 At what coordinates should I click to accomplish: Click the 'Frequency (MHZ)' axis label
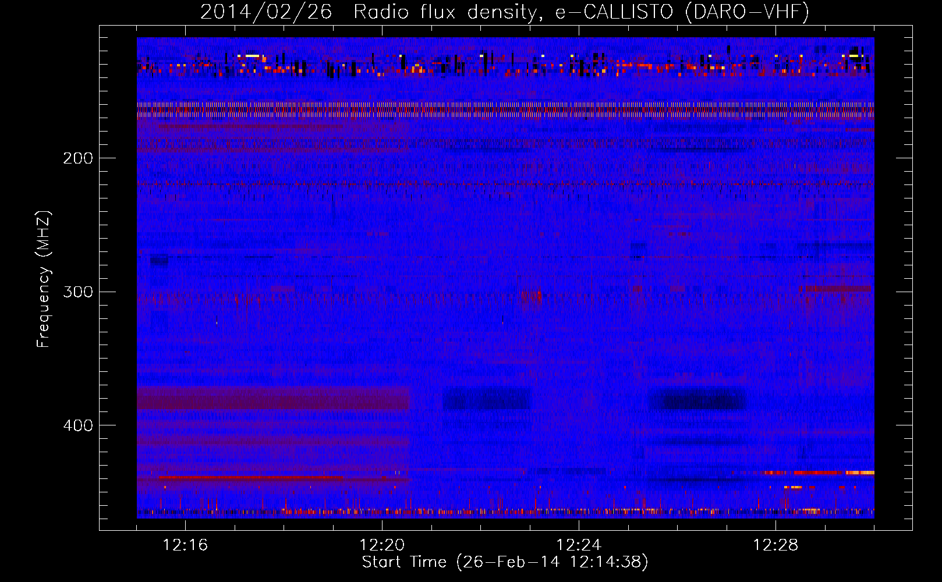tap(44, 279)
